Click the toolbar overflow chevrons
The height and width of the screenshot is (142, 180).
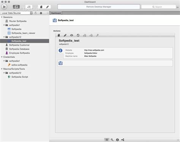pos(178,7)
